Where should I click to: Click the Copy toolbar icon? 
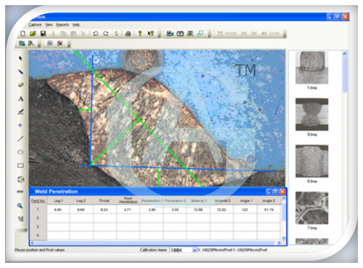64,34
